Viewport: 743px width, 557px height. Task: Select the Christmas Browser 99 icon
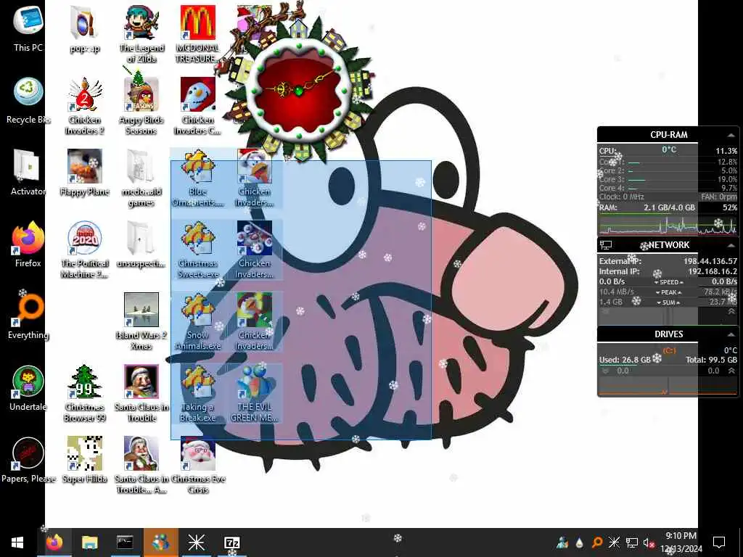pyautogui.click(x=84, y=393)
